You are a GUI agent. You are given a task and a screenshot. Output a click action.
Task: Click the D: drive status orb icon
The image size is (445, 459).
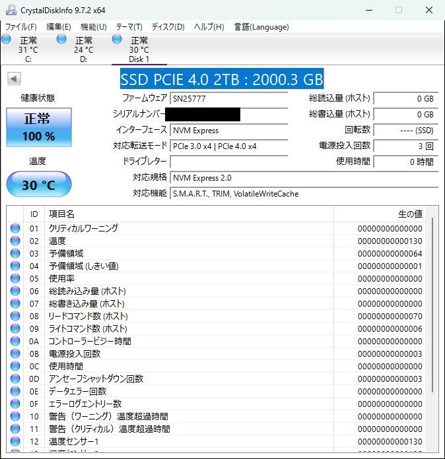pyautogui.click(x=61, y=40)
